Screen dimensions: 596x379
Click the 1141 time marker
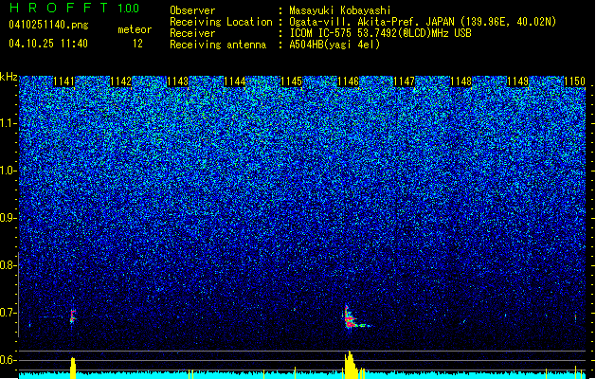pos(63,81)
